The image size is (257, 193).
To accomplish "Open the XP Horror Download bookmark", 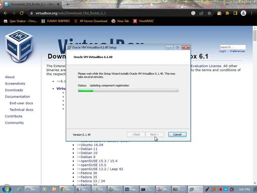I will point(90,21).
